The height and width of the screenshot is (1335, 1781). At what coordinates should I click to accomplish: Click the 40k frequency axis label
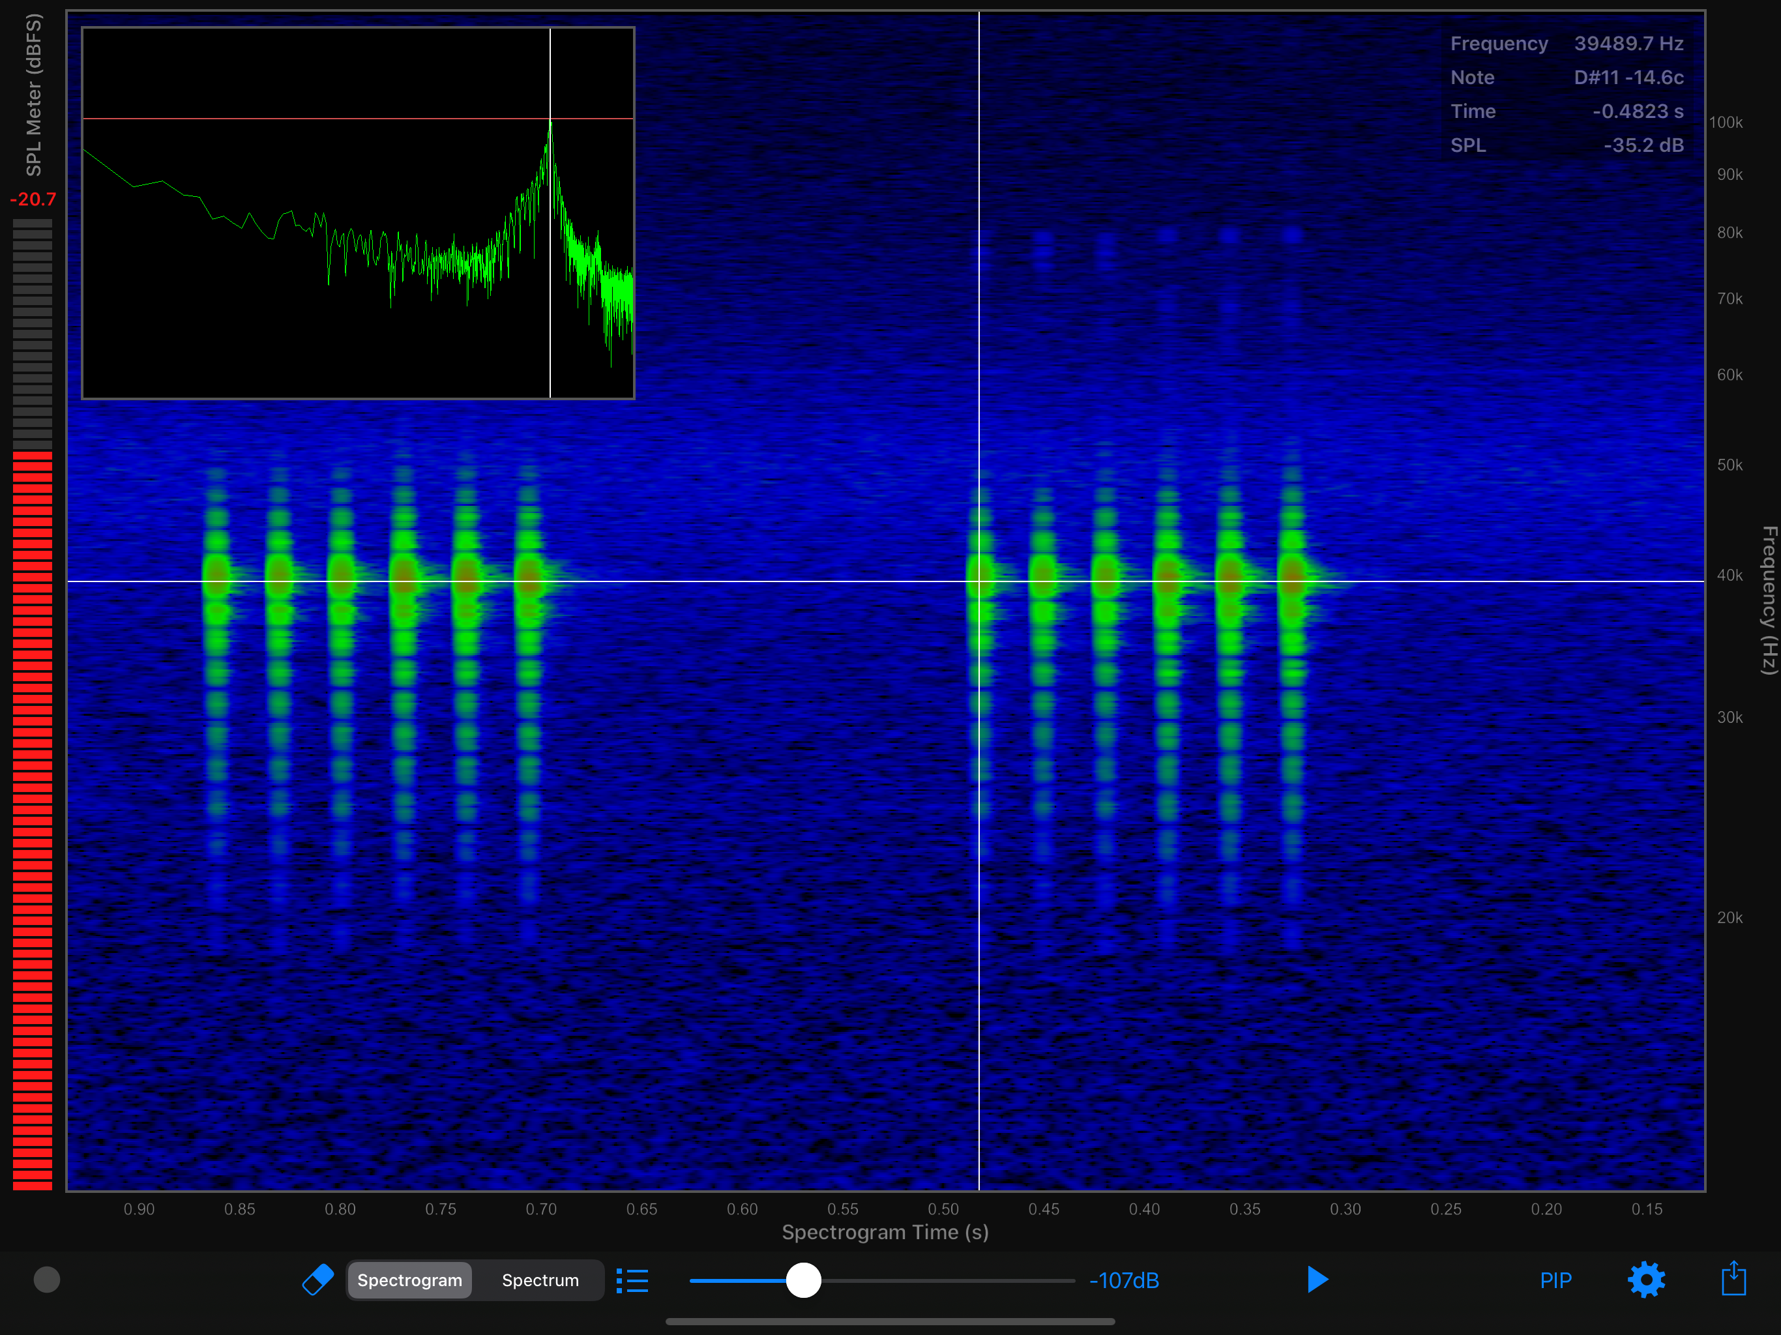coord(1729,575)
